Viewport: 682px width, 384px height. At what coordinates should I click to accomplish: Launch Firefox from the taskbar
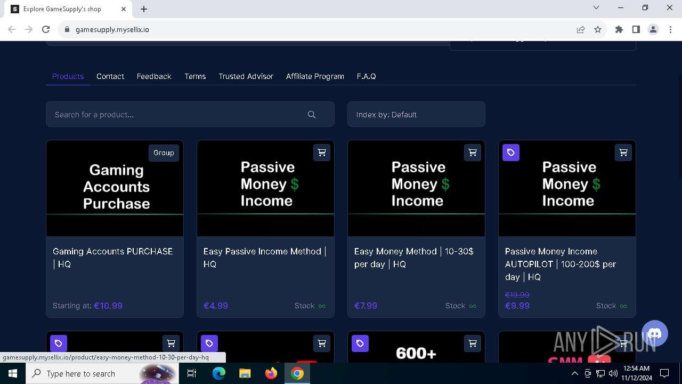click(271, 373)
